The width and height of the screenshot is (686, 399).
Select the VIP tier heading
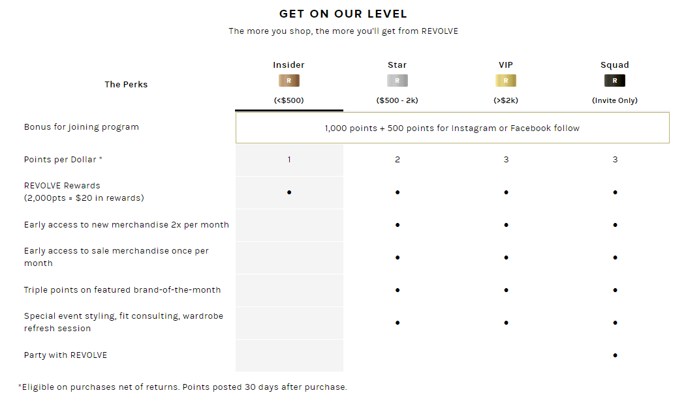tap(506, 65)
